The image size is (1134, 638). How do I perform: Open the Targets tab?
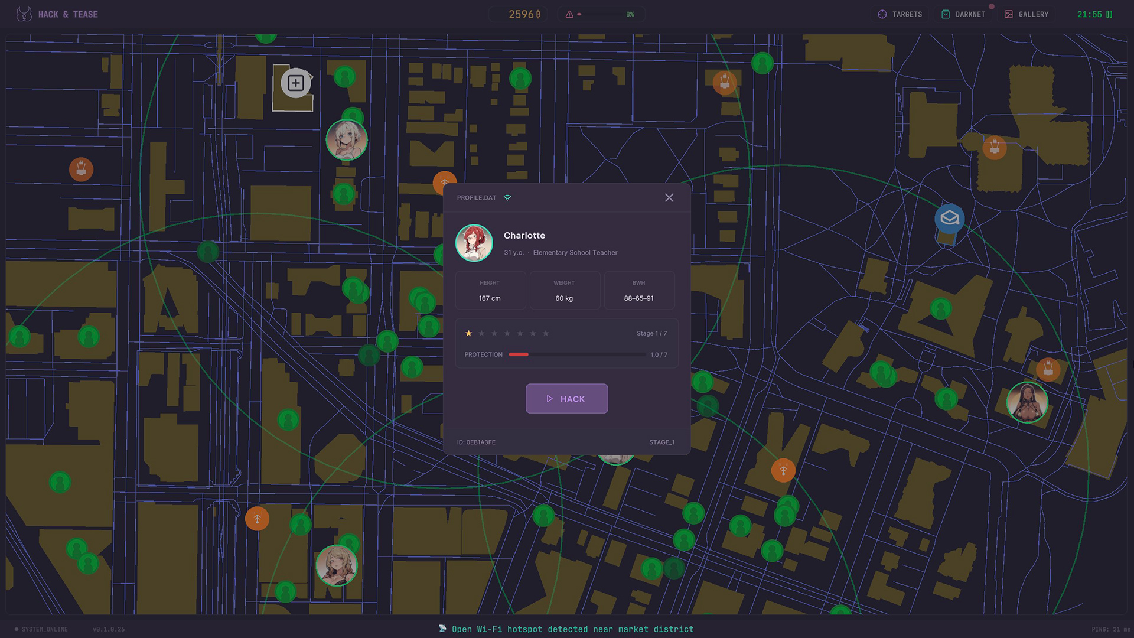pos(900,14)
